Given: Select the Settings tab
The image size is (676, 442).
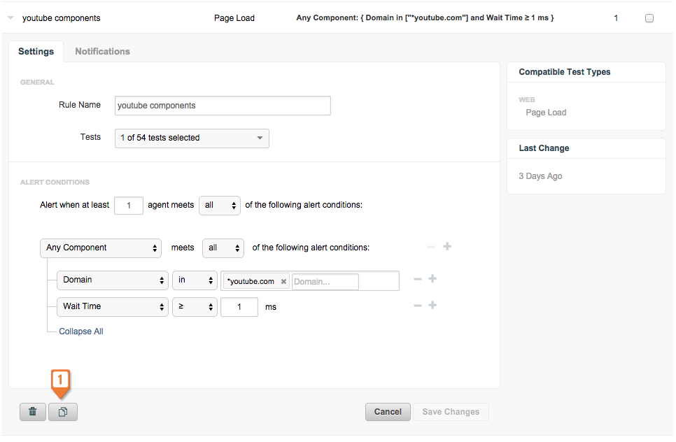Looking at the screenshot, I should (x=36, y=51).
